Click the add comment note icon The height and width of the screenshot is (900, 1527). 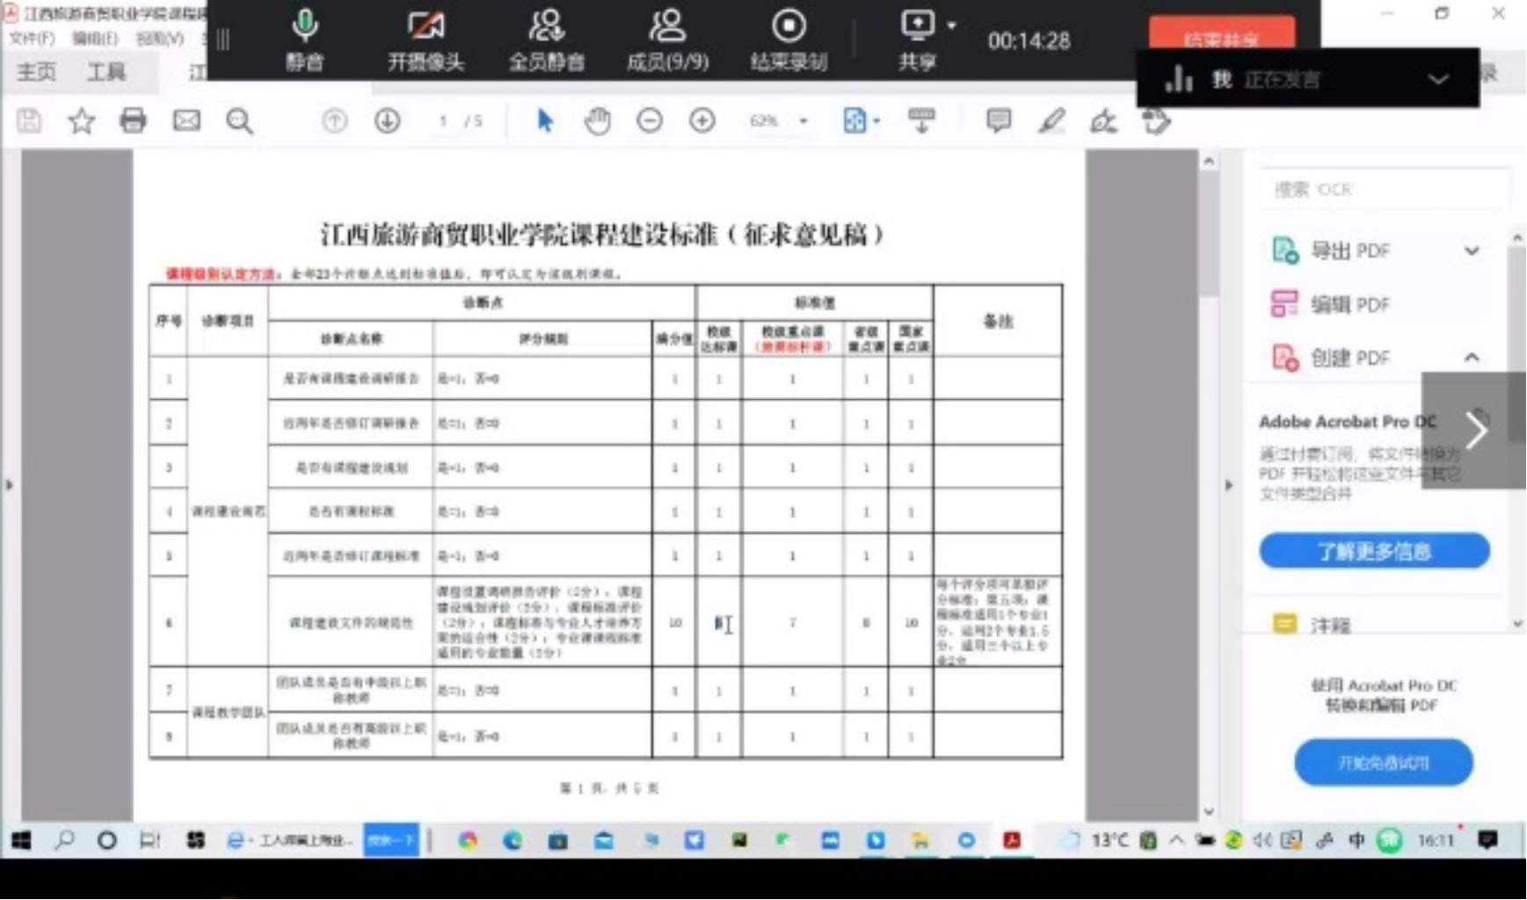pos(999,120)
